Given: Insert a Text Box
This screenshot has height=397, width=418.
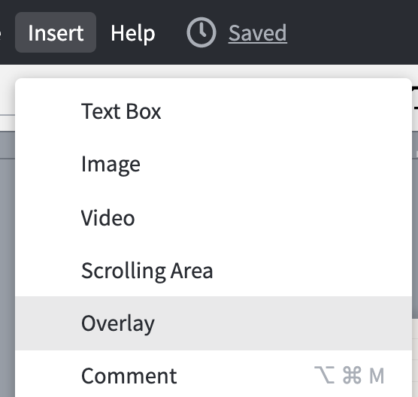Looking at the screenshot, I should pos(214,111).
